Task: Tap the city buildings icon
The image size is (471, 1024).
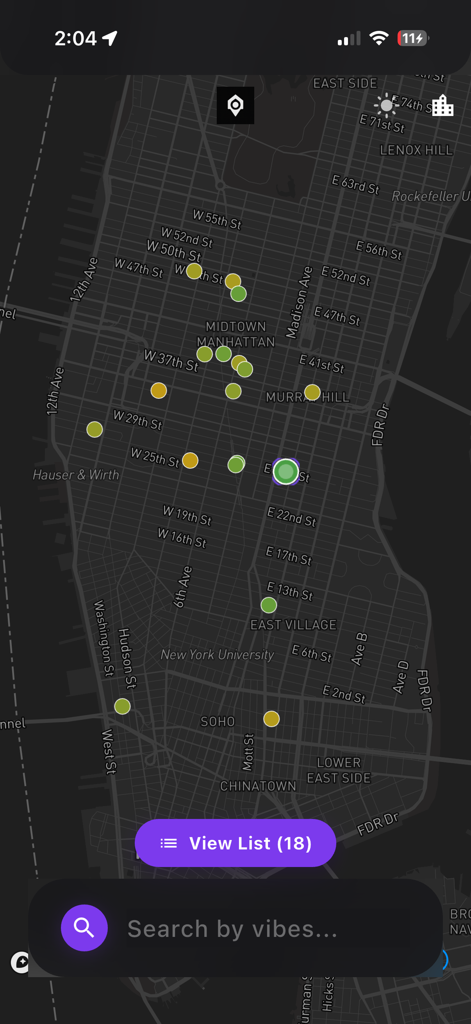Action: pyautogui.click(x=443, y=105)
